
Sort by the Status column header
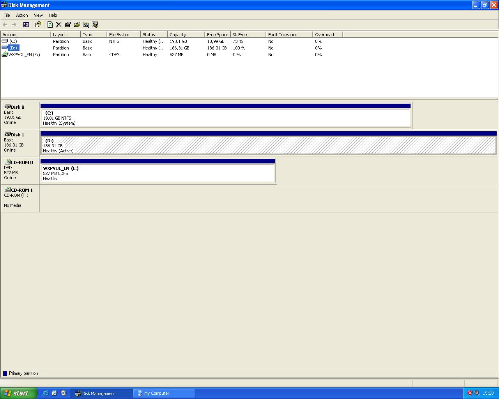[154, 35]
